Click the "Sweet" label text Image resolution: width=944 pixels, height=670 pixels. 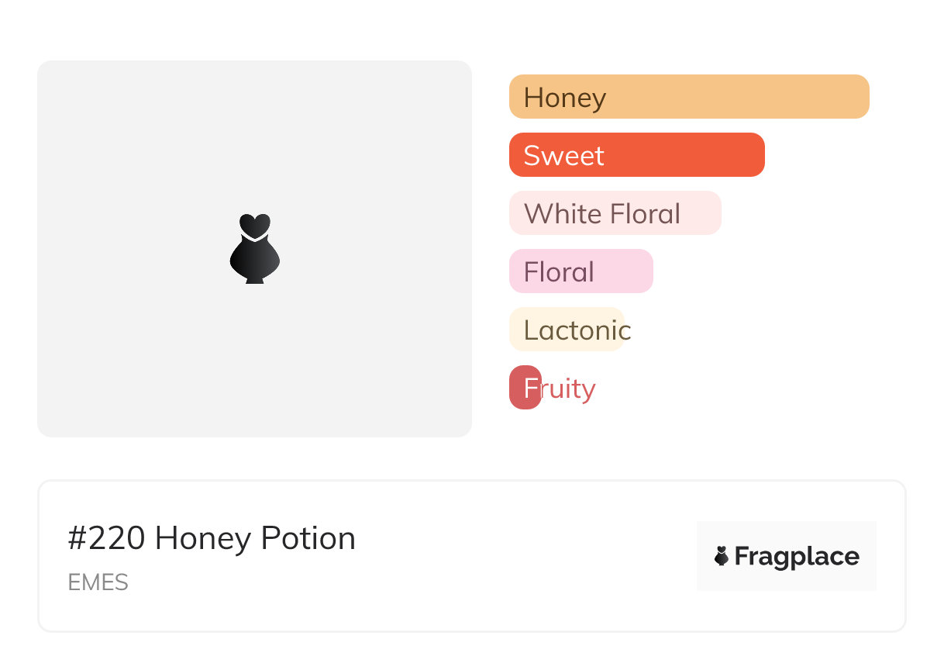(x=563, y=156)
